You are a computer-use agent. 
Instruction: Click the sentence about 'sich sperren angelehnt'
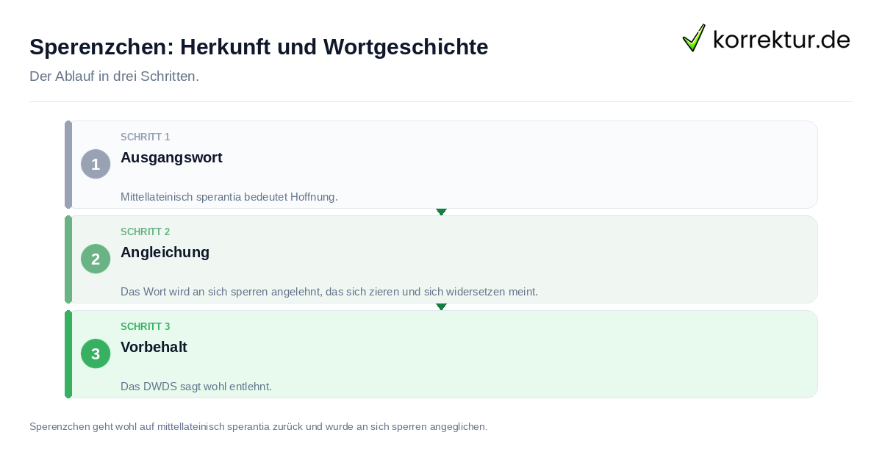click(329, 292)
